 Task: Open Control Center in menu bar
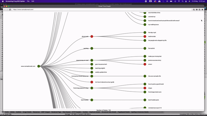click(x=186, y=1)
